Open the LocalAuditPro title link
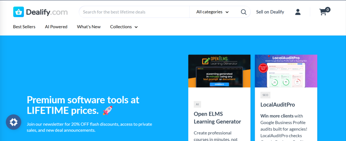346x141 pixels. coord(278,105)
